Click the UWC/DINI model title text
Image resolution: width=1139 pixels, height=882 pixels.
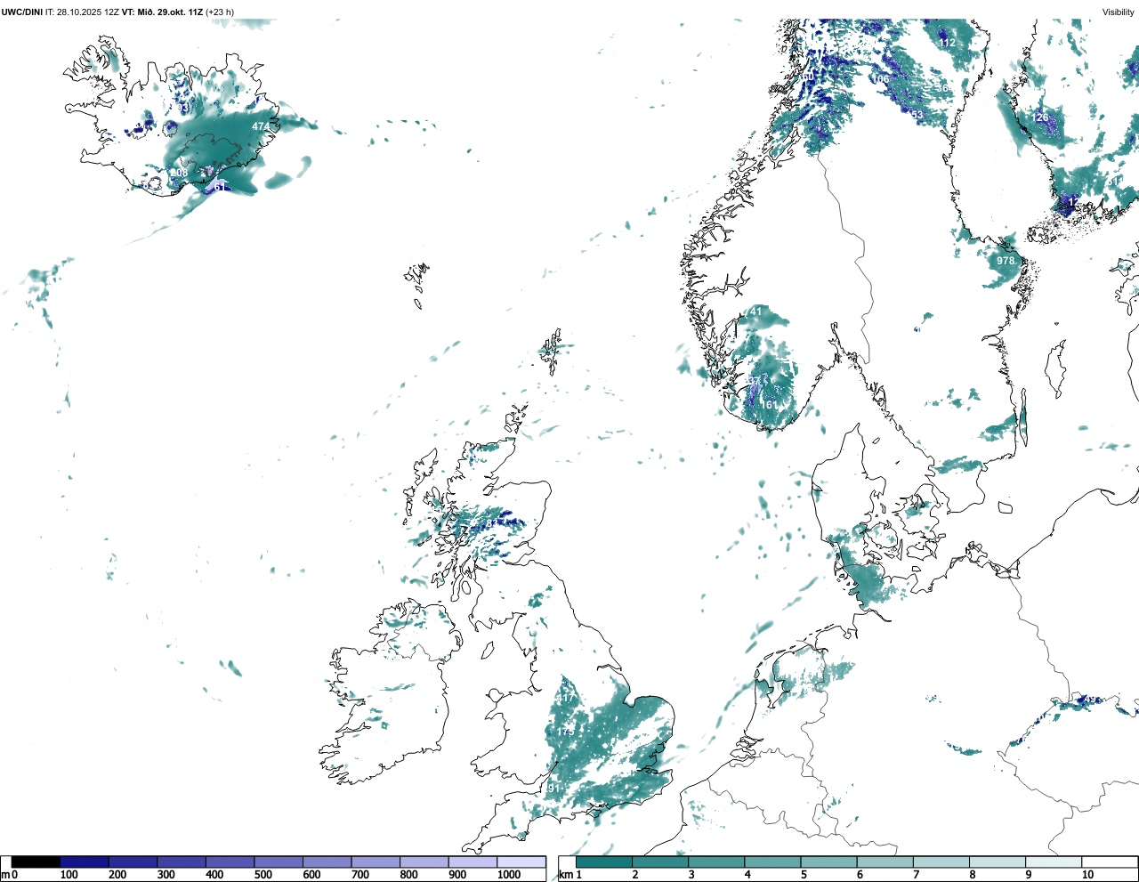click(x=22, y=12)
